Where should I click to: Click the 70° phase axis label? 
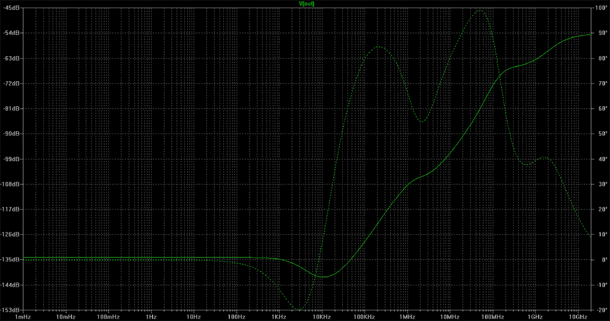click(603, 83)
